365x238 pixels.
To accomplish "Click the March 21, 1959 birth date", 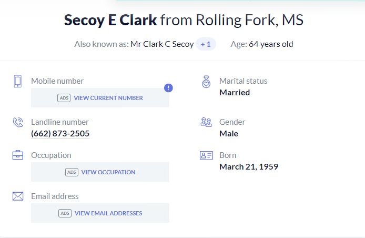I will point(249,167).
